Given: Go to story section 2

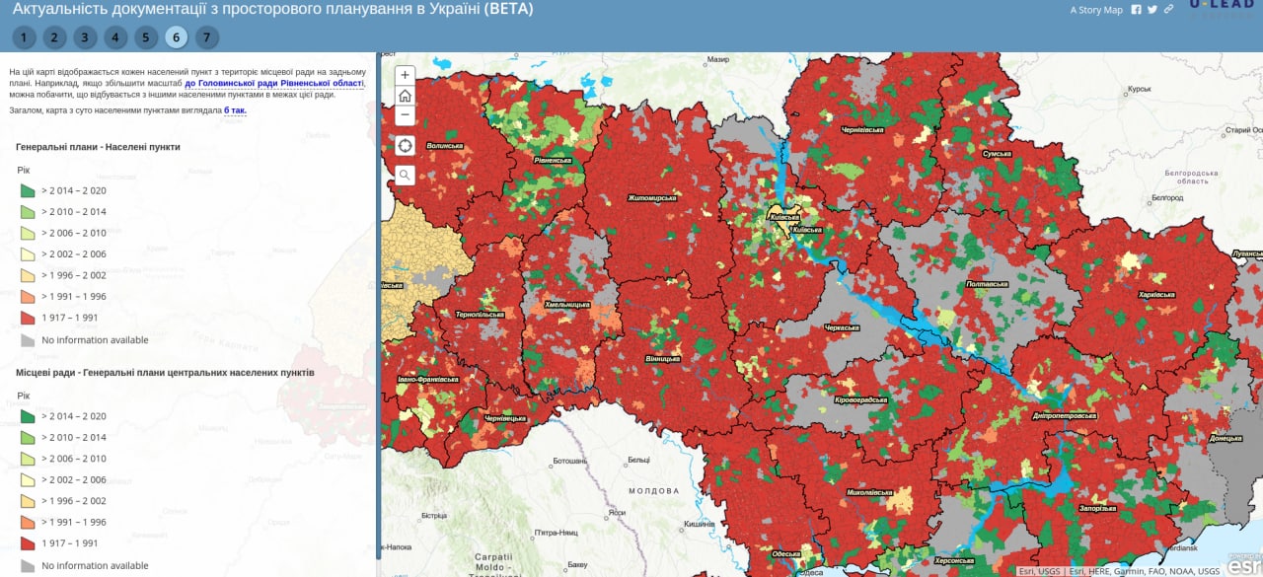Looking at the screenshot, I should (x=54, y=37).
